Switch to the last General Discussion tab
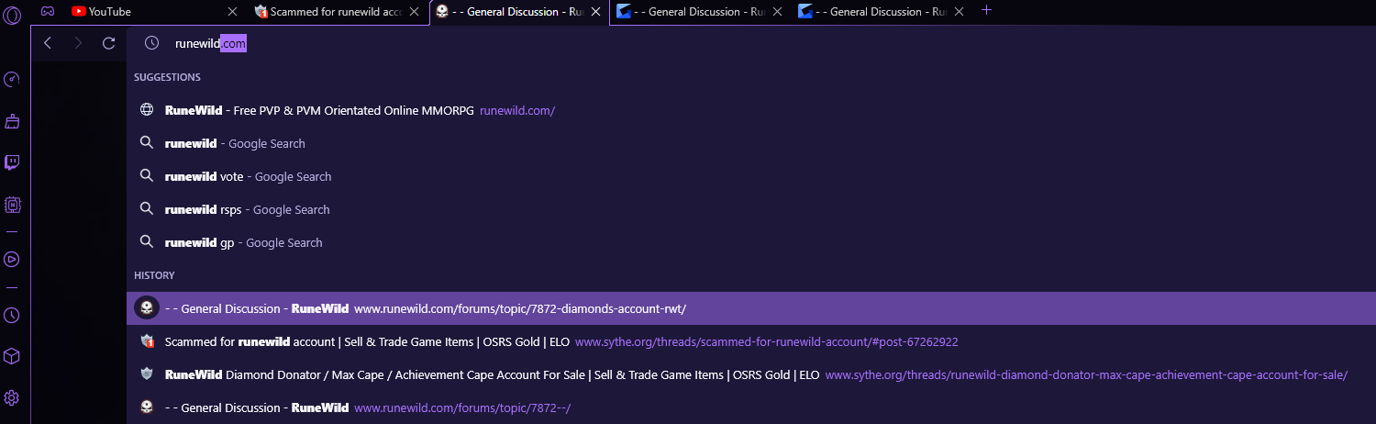Image resolution: width=1376 pixels, height=424 pixels. pos(883,12)
